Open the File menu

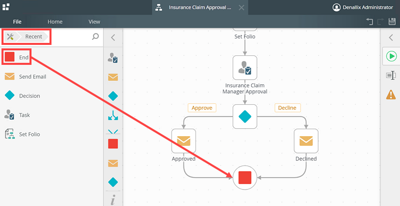point(17,22)
